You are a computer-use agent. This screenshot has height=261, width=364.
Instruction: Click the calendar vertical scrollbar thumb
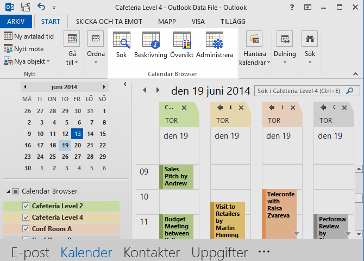point(359,198)
